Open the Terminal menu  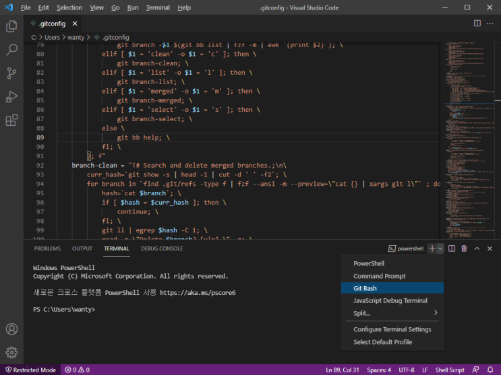[x=158, y=7]
